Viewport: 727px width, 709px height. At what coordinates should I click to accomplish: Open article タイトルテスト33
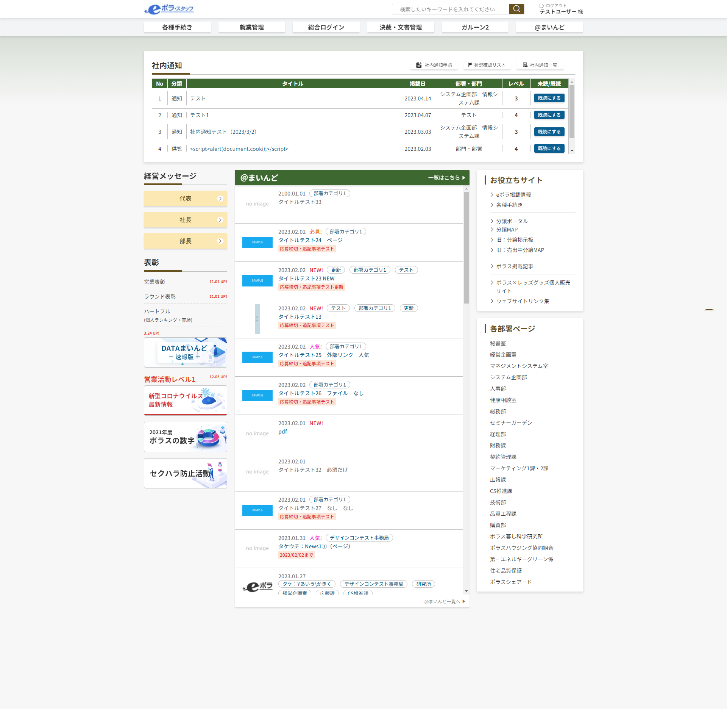coord(300,202)
